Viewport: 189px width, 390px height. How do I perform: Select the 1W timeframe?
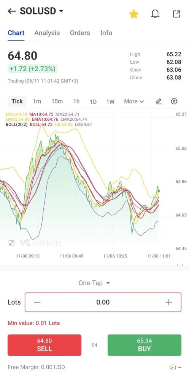[110, 101]
